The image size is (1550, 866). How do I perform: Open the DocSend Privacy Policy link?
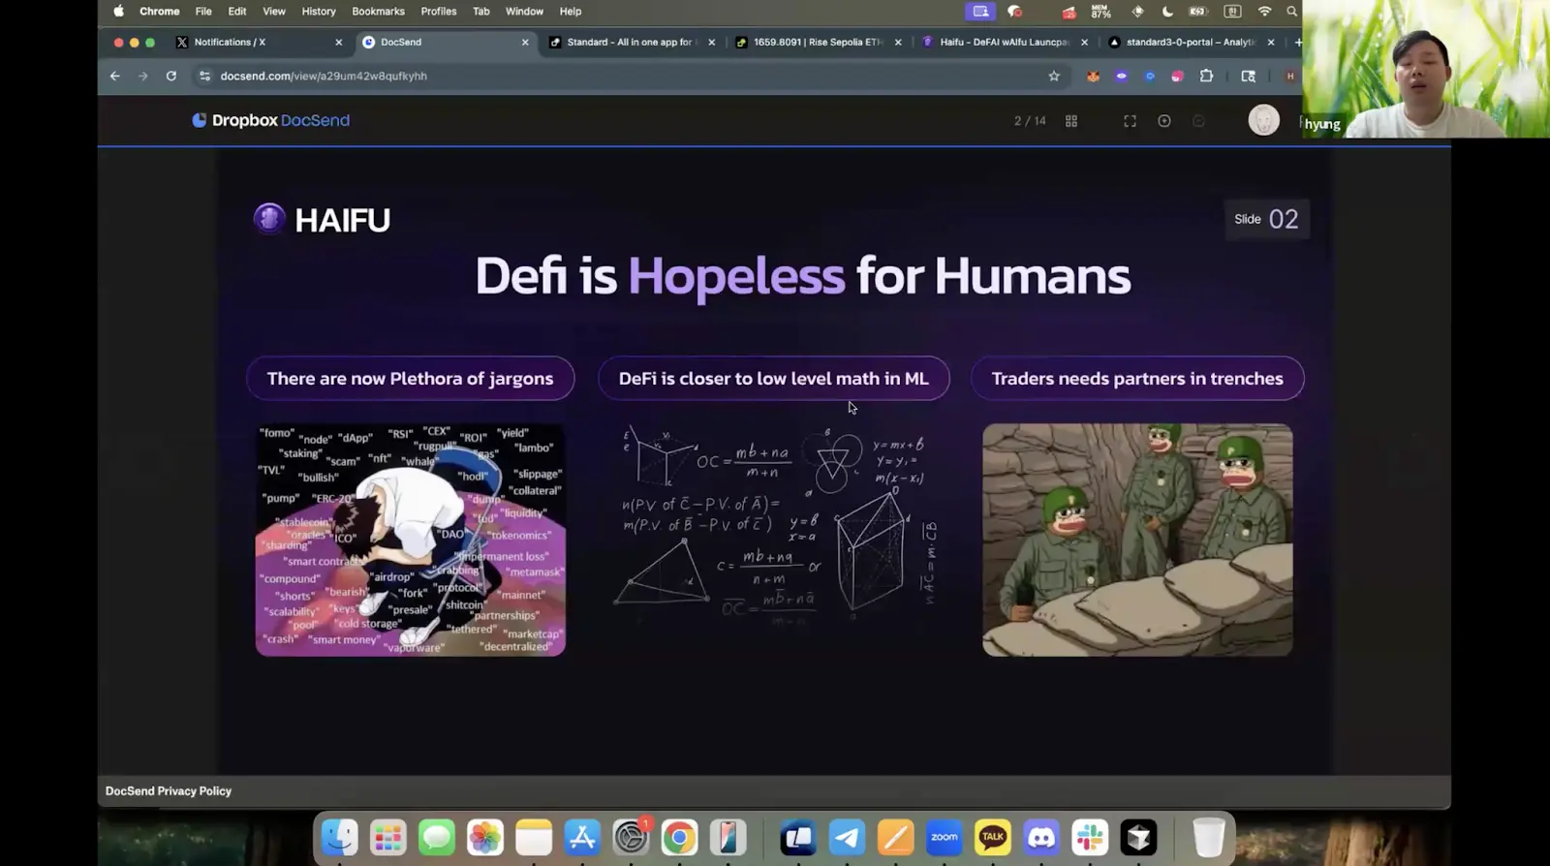tap(169, 791)
